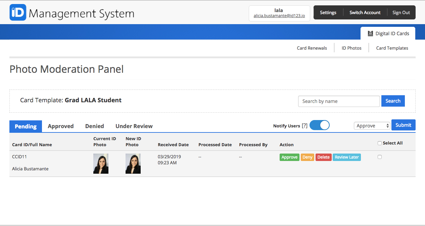Switch to the Approved tab

[x=61, y=126]
